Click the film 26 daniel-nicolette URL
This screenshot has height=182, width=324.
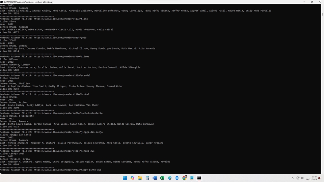click(x=68, y=113)
